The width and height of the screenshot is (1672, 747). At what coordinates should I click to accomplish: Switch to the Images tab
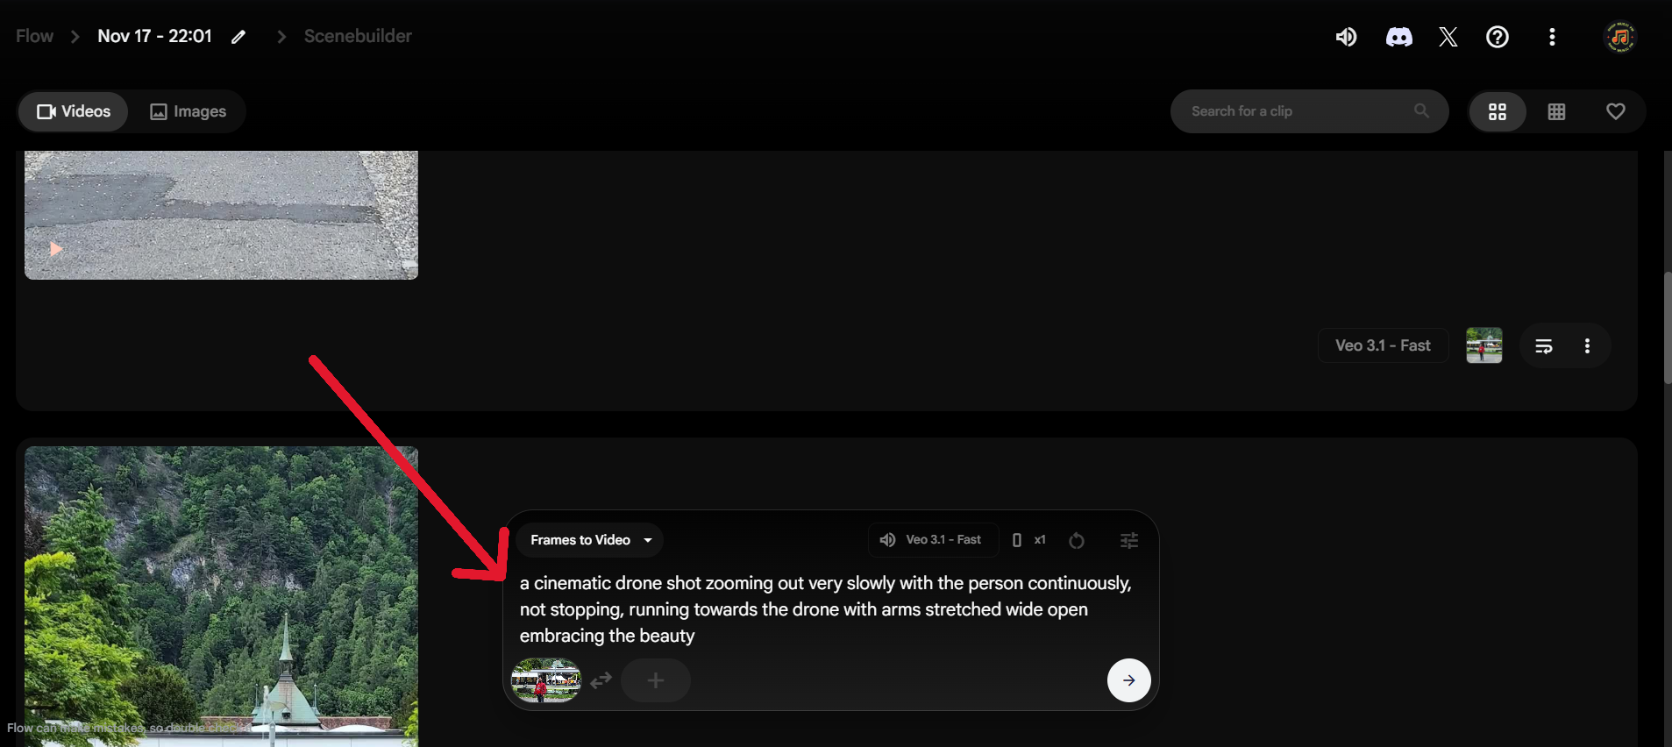click(189, 111)
